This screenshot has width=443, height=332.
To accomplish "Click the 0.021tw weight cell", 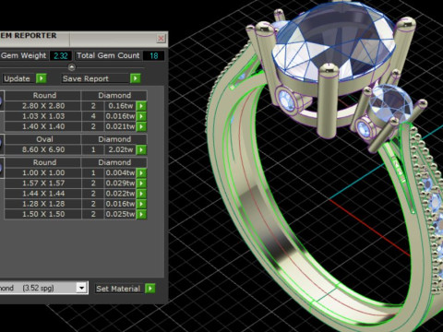I will tap(120, 126).
